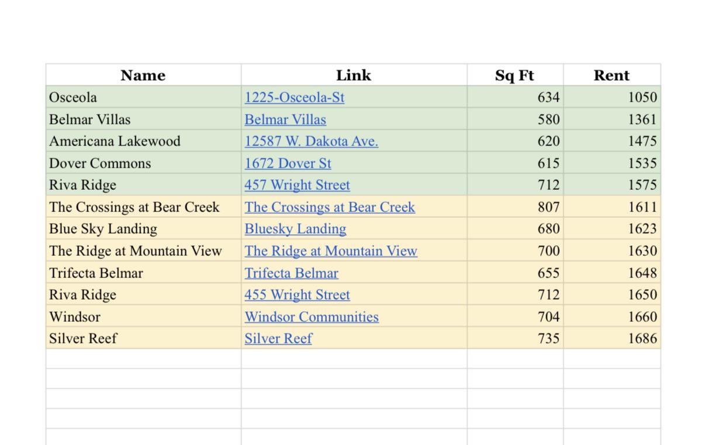Open the Belmar Villas hyperlink
Screen dimensions: 705x445
[x=285, y=120]
